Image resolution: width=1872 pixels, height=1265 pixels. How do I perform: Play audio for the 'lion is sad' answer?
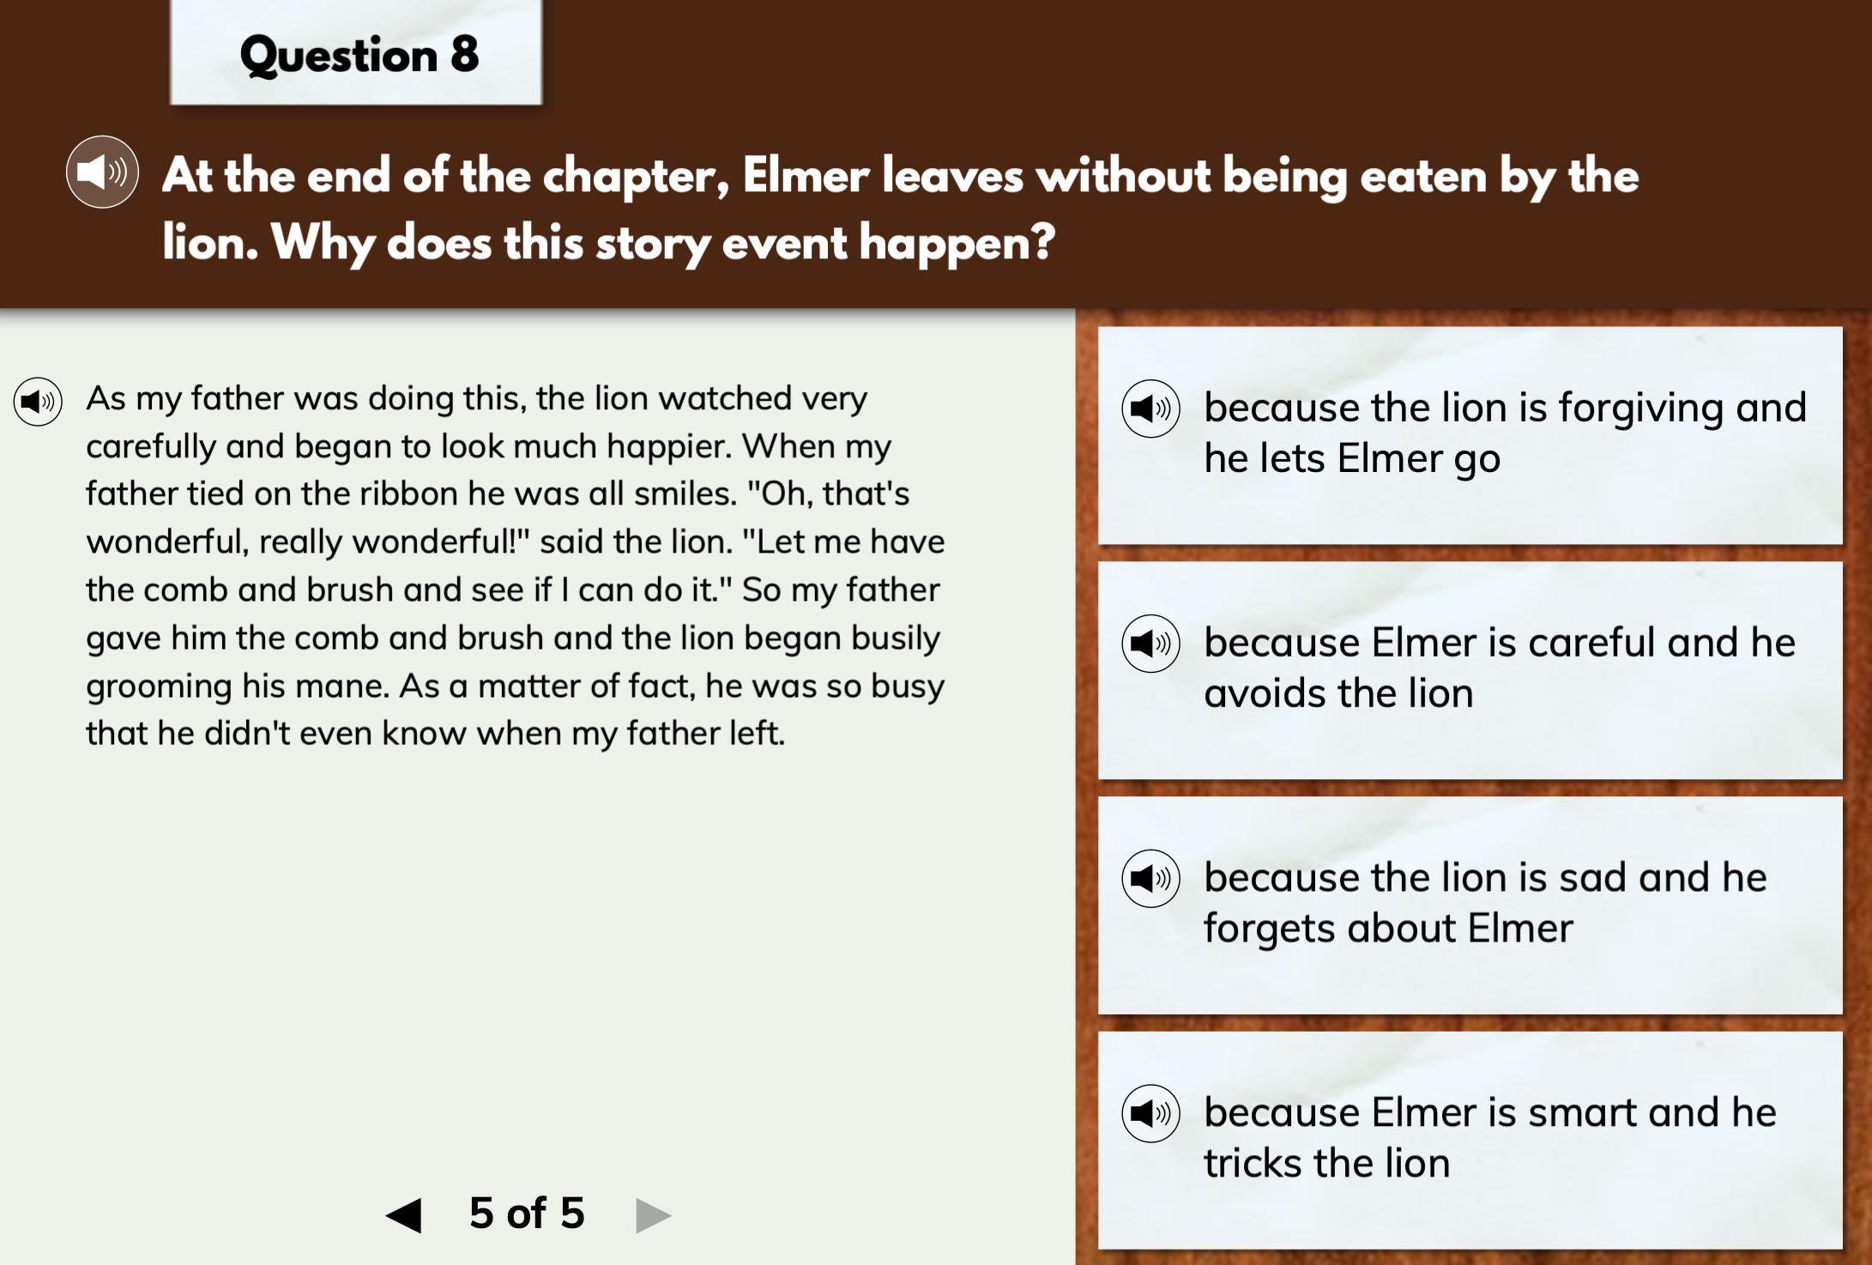click(x=1150, y=879)
